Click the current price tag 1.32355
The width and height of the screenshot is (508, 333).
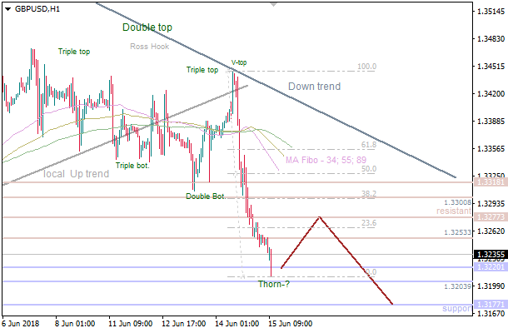[487, 255]
